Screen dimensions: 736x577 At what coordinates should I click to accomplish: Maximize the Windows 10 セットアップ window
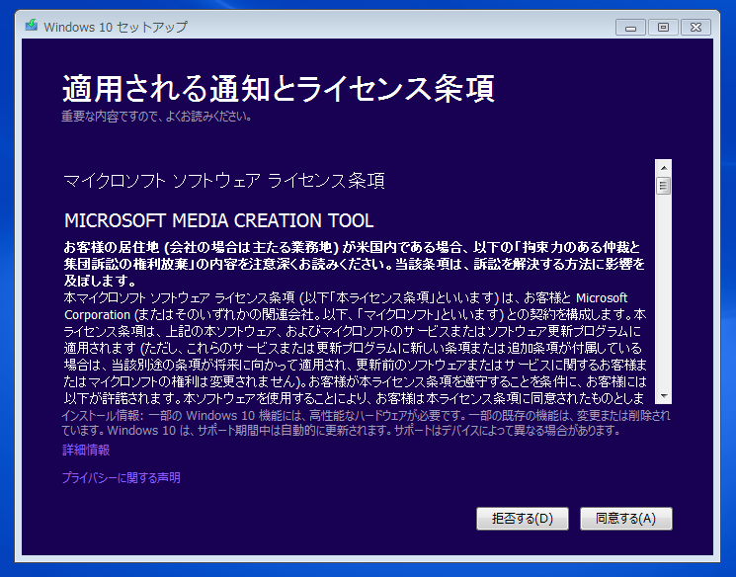click(x=663, y=27)
